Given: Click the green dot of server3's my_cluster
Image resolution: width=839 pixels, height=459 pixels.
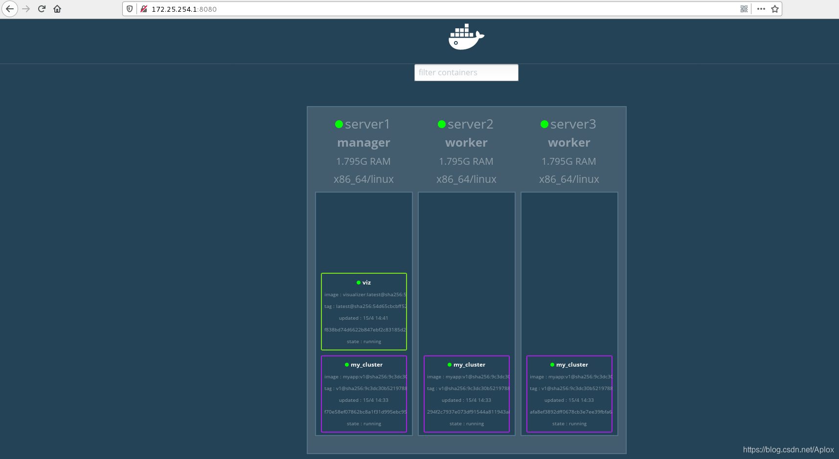Looking at the screenshot, I should [x=552, y=365].
